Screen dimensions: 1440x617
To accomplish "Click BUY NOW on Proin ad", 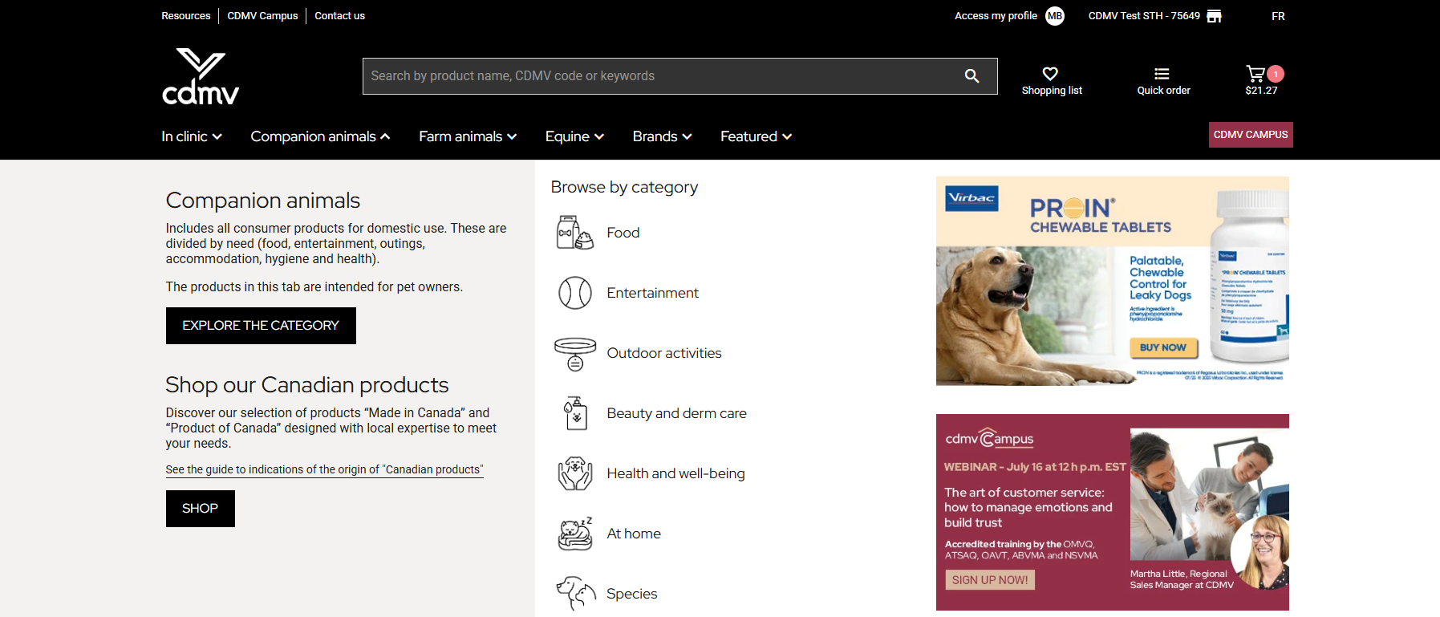I will tap(1163, 347).
